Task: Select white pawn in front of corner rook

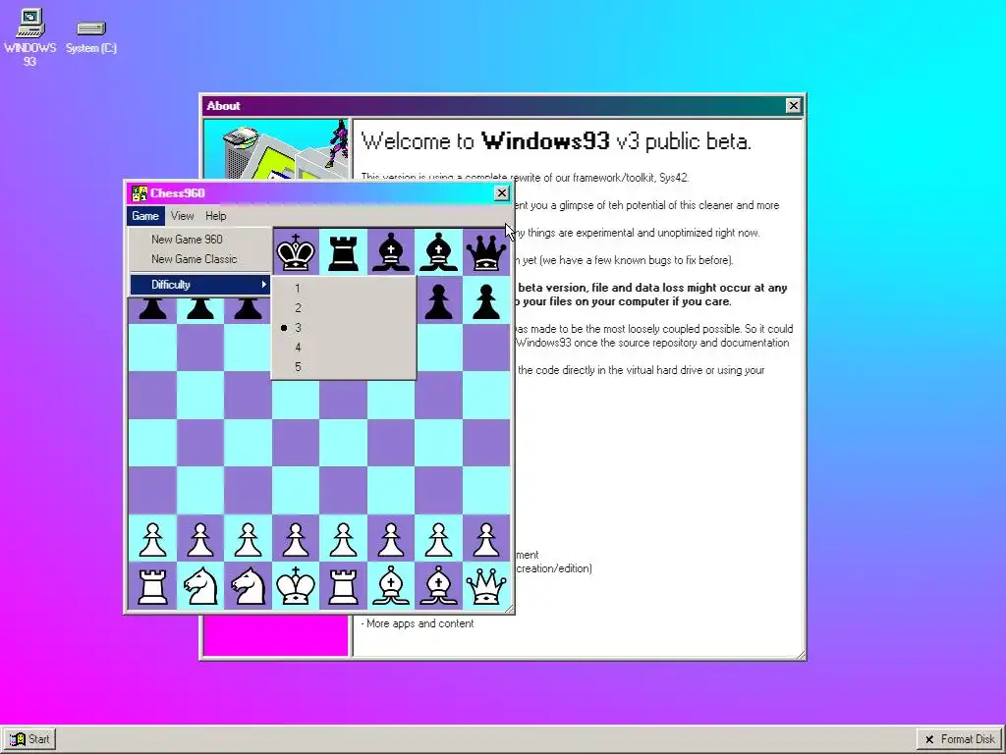Action: (152, 539)
